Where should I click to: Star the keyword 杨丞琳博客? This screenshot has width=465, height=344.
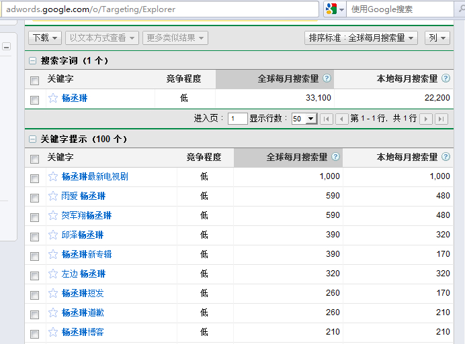tap(53, 332)
